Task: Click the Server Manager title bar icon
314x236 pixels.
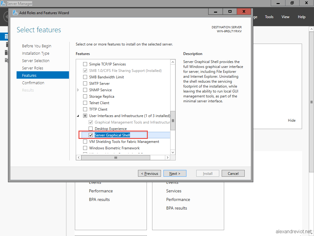Action: pos(3,3)
